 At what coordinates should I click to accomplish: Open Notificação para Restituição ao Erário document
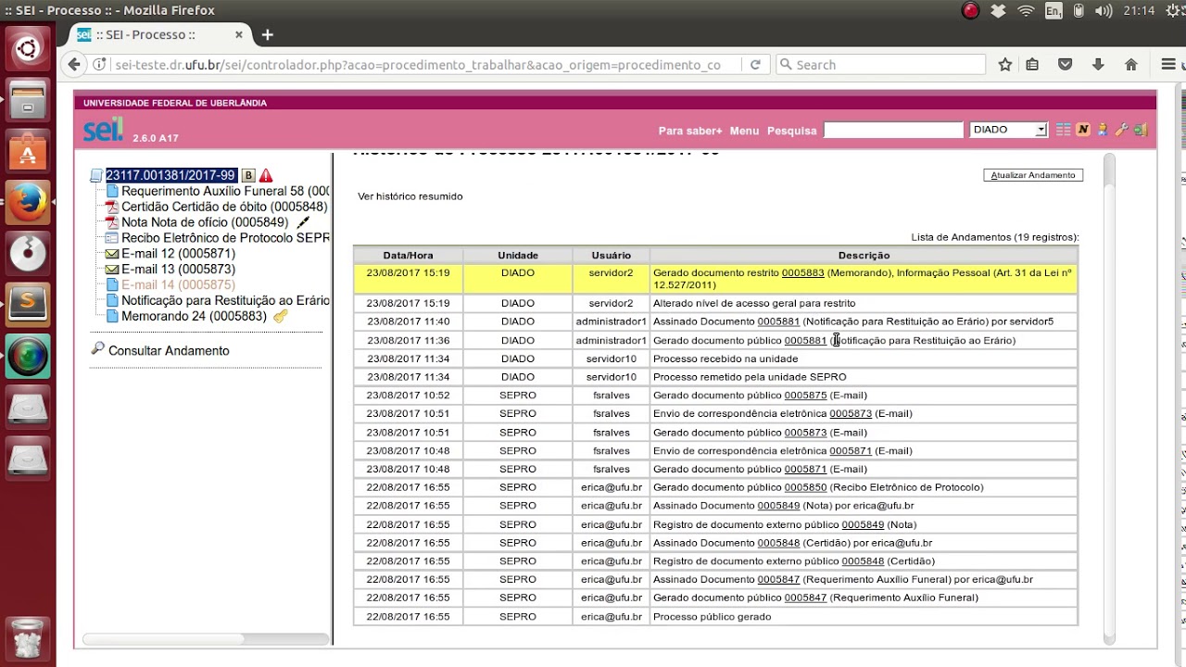coord(225,301)
